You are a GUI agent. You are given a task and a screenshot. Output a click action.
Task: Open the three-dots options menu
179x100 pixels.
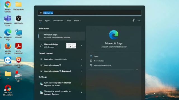(x=139, y=20)
